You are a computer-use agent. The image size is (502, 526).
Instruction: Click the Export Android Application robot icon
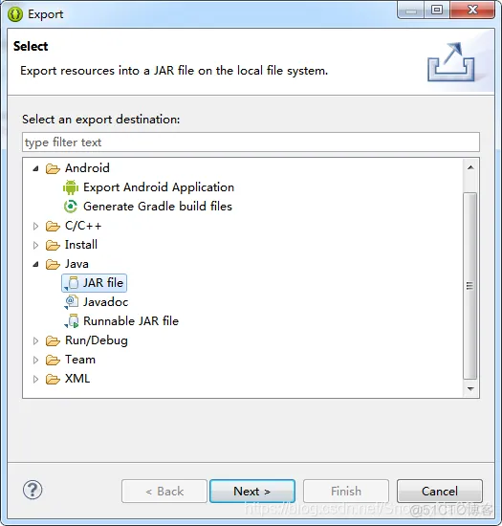coord(71,187)
